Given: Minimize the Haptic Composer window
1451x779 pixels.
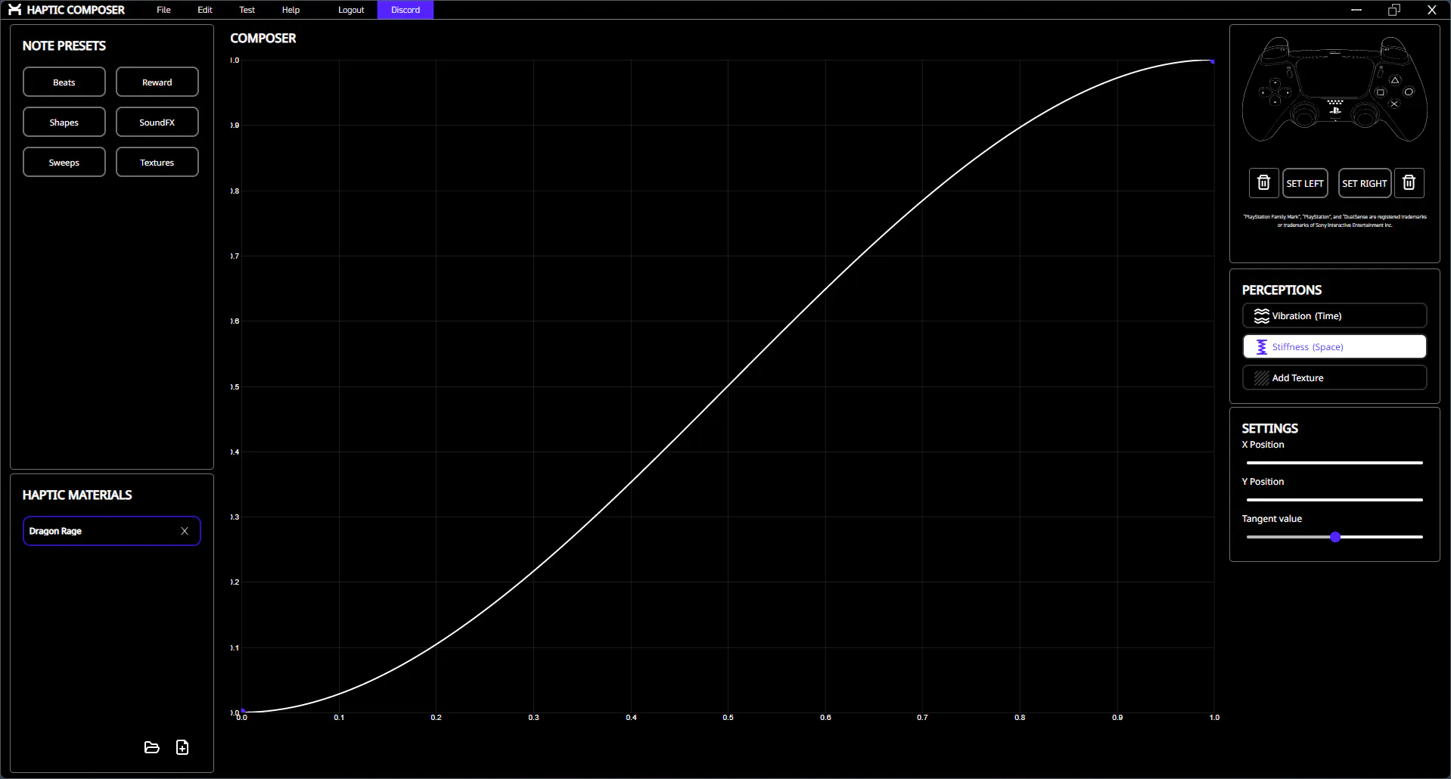Looking at the screenshot, I should (1356, 10).
